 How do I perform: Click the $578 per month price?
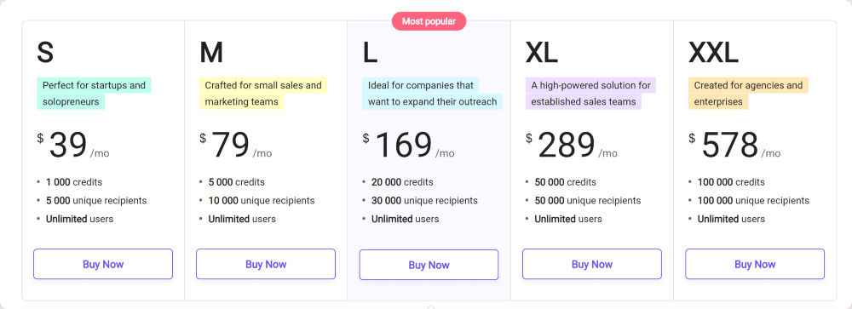pyautogui.click(x=734, y=146)
